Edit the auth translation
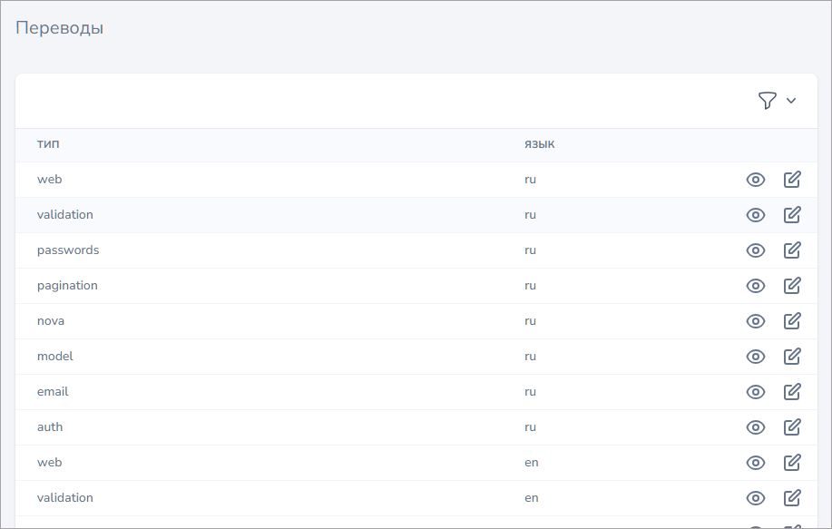The width and height of the screenshot is (832, 529). [792, 427]
